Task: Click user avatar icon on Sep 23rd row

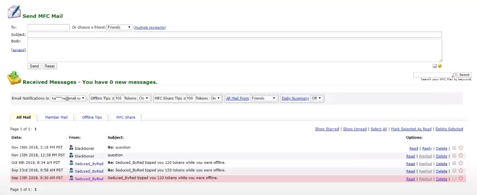Action: (71, 170)
